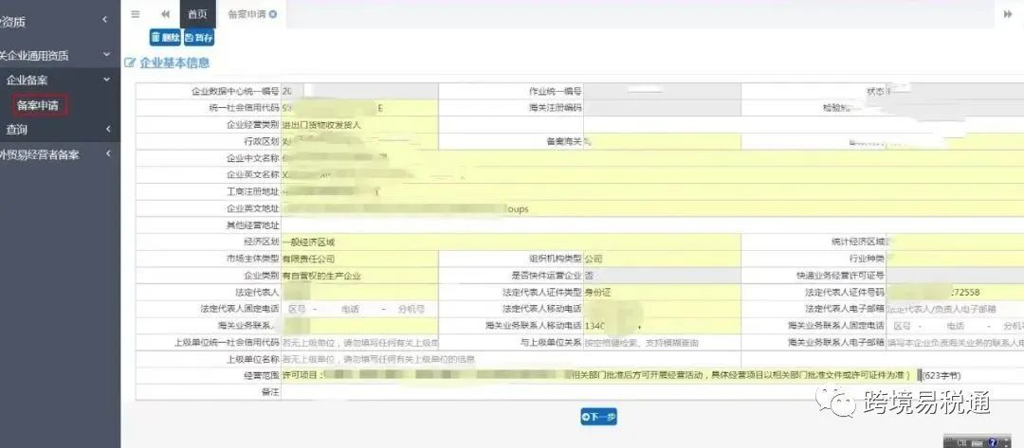This screenshot has width=1024, height=448.
Task: Close the 备案申请 tab via its x icon
Action: [x=273, y=13]
